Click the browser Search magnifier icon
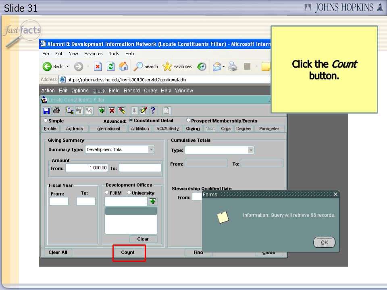This screenshot has height=290, width=387. coord(138,66)
